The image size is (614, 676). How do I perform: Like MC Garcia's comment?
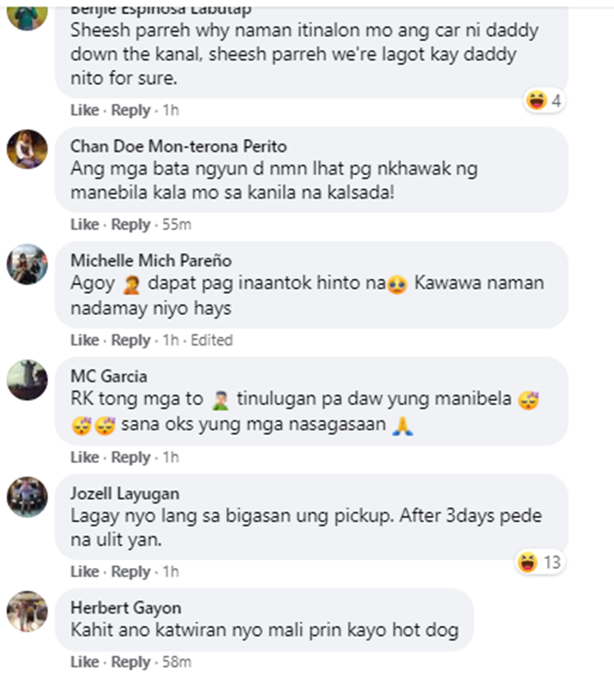coord(84,457)
